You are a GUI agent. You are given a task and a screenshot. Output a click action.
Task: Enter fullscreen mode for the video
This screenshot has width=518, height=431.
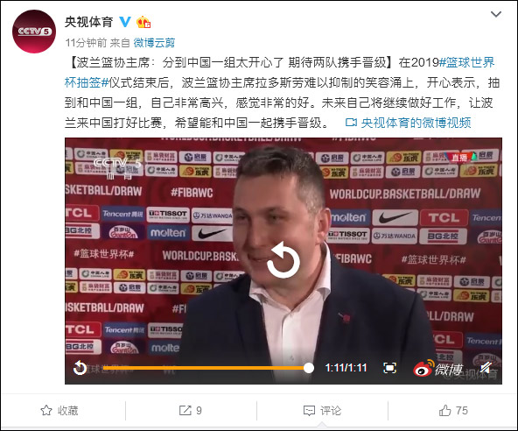[390, 368]
